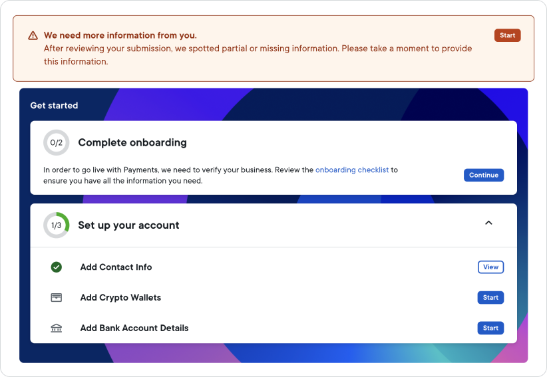Select the Add Contact Info row label
Viewport: 547px width, 377px height.
tap(116, 267)
